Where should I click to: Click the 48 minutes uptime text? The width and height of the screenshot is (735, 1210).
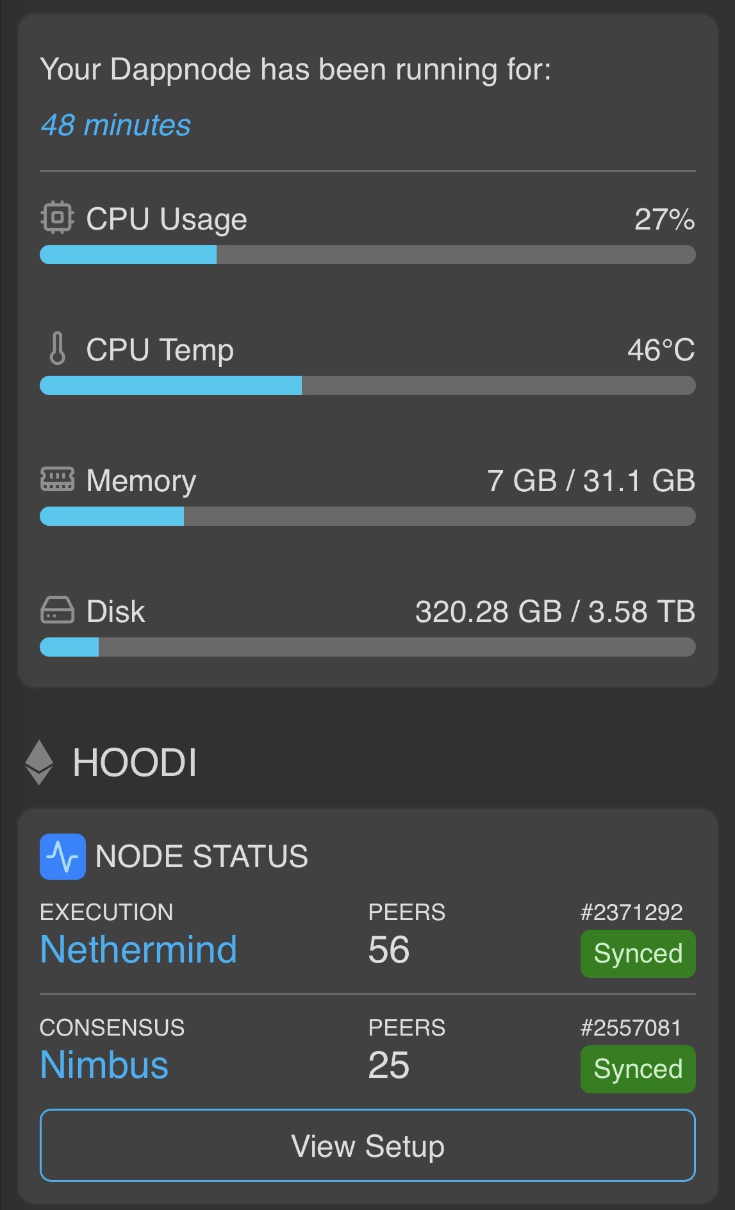[116, 125]
